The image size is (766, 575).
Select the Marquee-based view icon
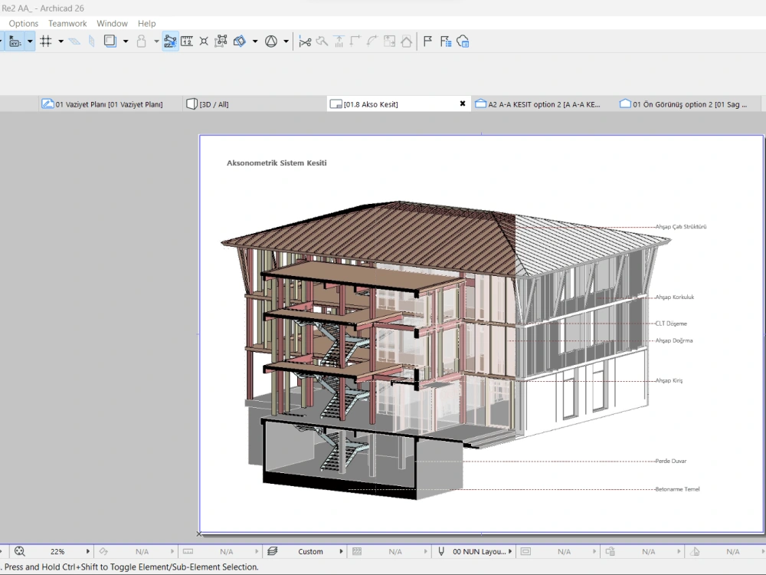[221, 41]
